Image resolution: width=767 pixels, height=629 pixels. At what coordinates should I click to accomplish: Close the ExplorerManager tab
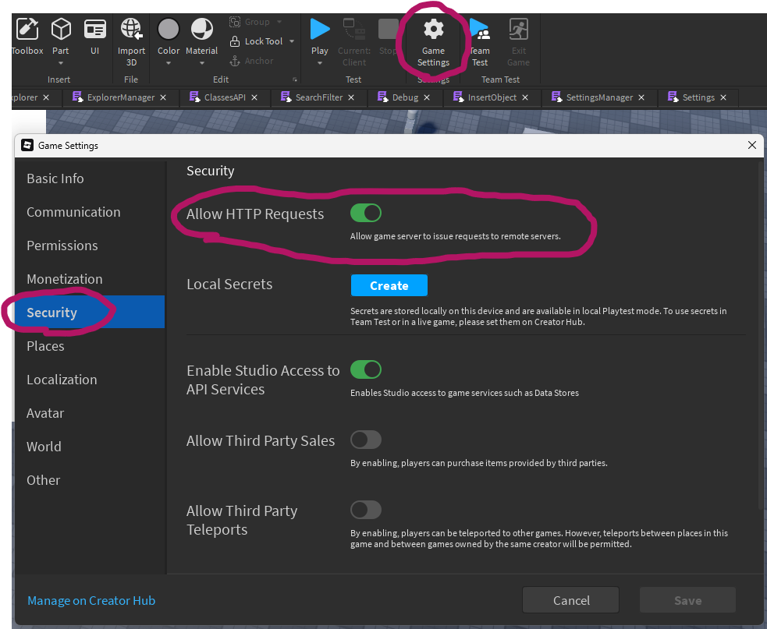pyautogui.click(x=163, y=97)
